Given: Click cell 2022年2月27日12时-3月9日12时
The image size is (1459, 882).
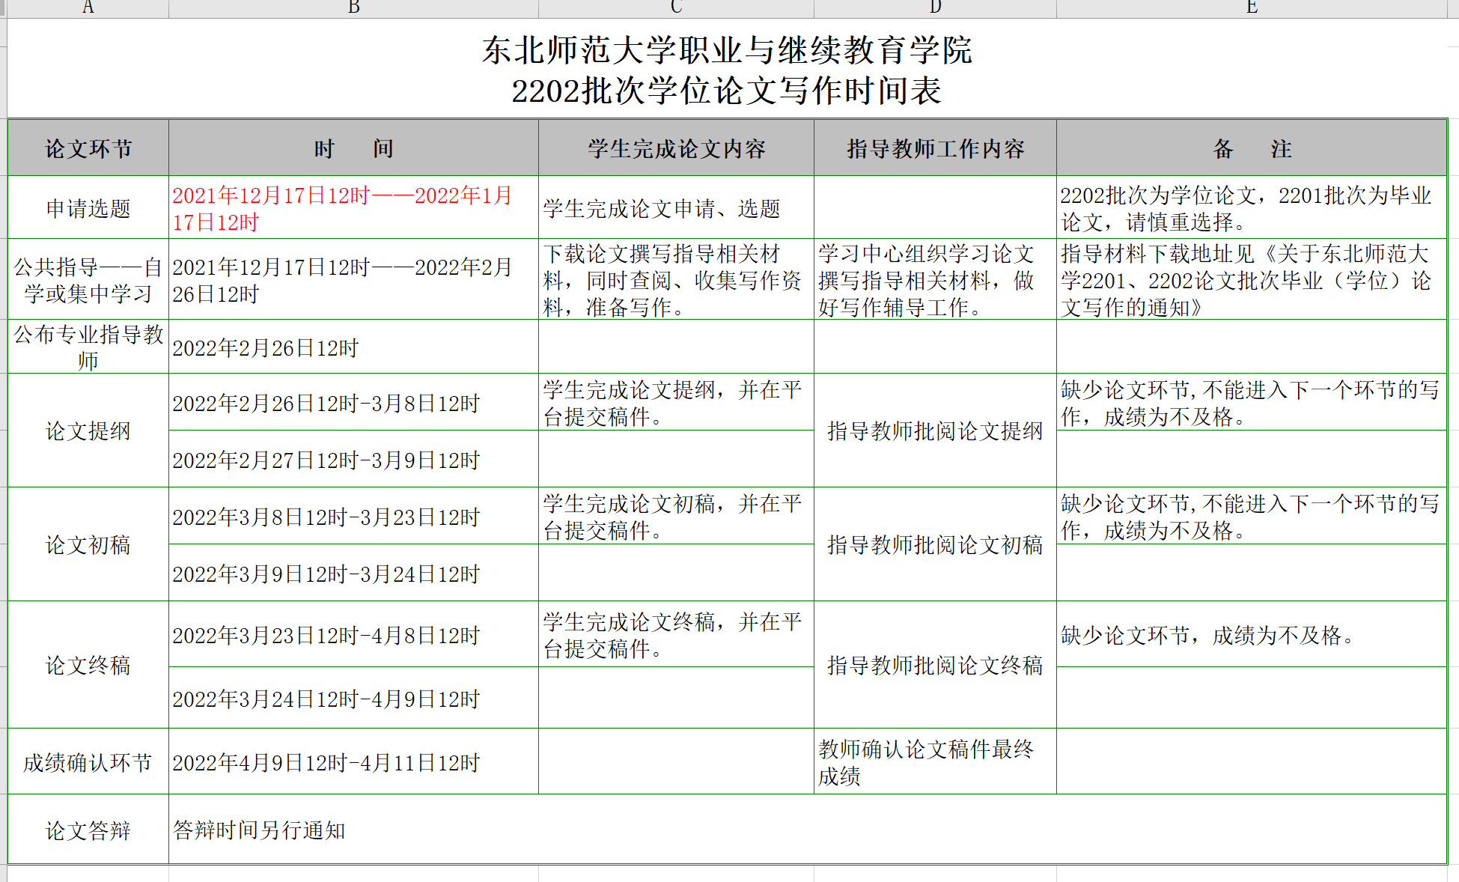Looking at the screenshot, I should [354, 459].
